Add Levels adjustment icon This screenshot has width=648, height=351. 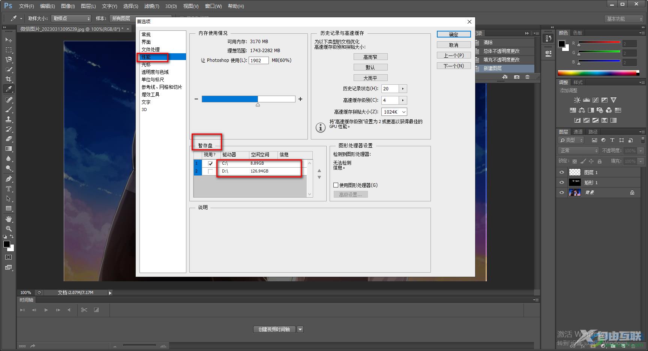586,100
